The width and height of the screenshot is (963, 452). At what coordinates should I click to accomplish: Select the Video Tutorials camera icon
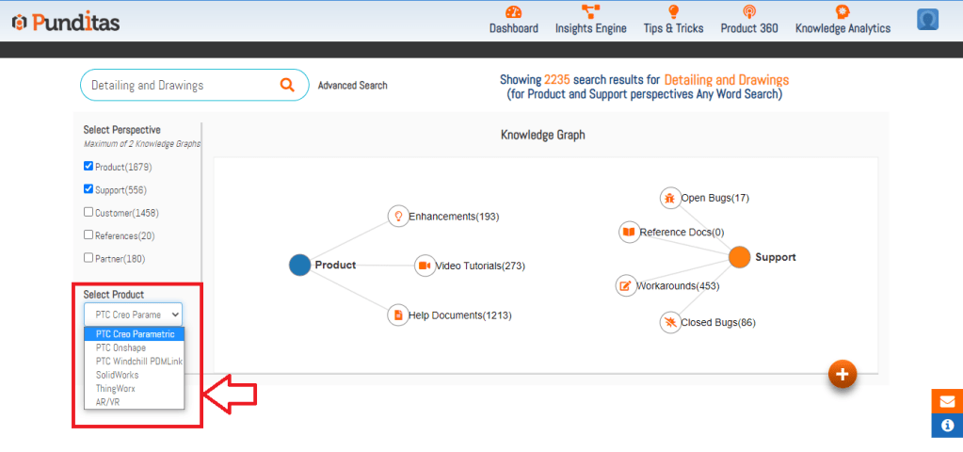point(425,266)
